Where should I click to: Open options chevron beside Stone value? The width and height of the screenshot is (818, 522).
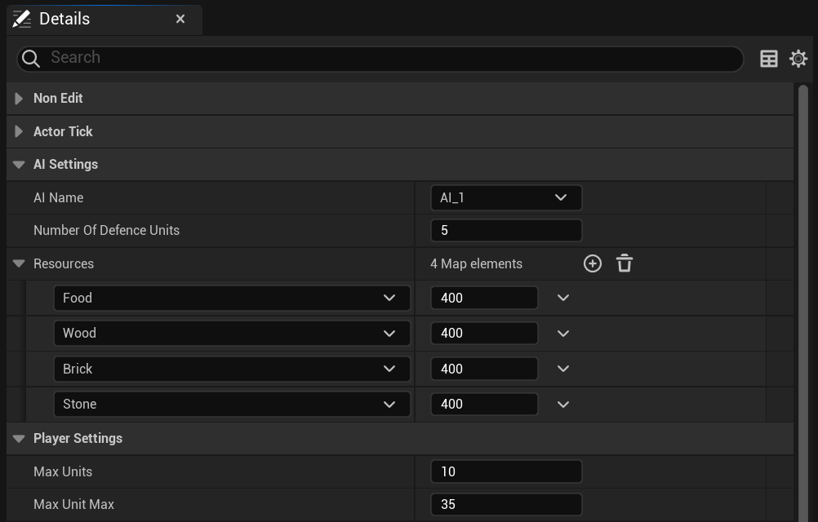[563, 404]
